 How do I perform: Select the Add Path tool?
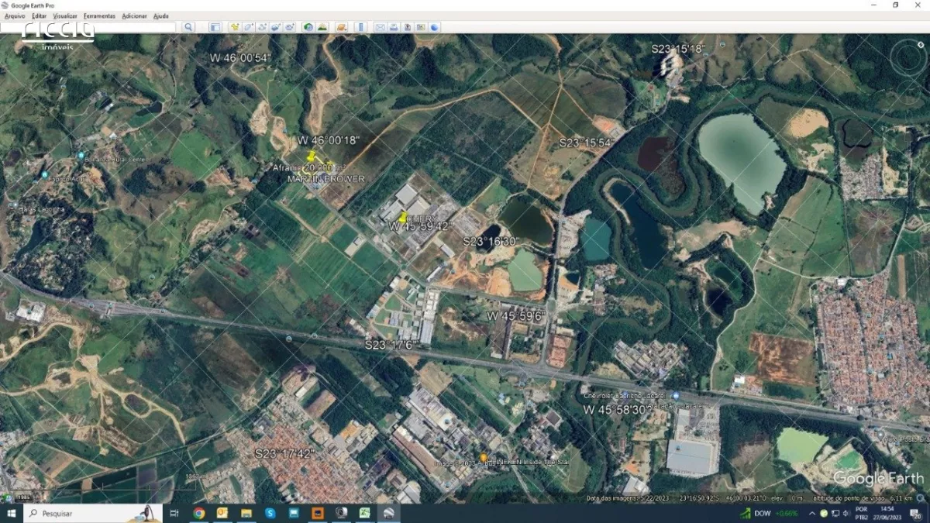[x=261, y=27]
